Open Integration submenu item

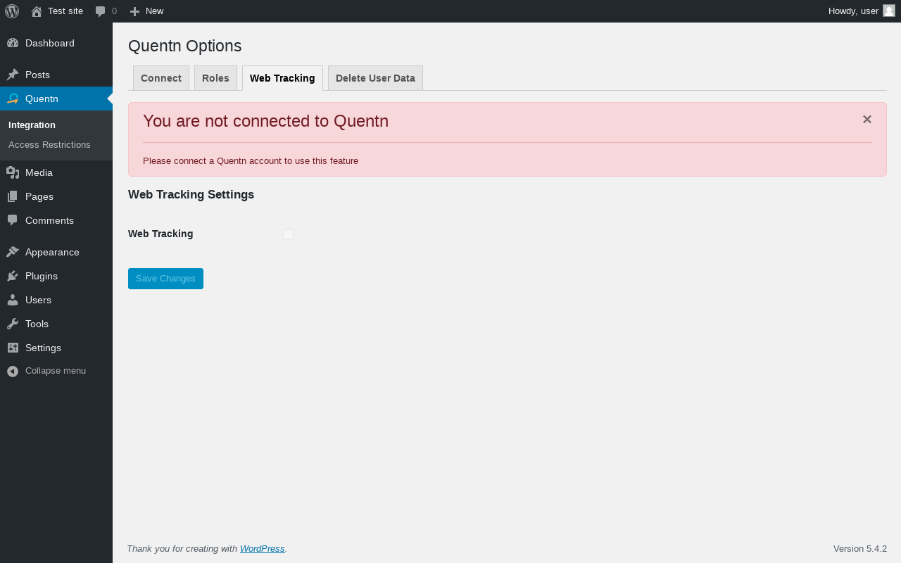[x=32, y=125]
